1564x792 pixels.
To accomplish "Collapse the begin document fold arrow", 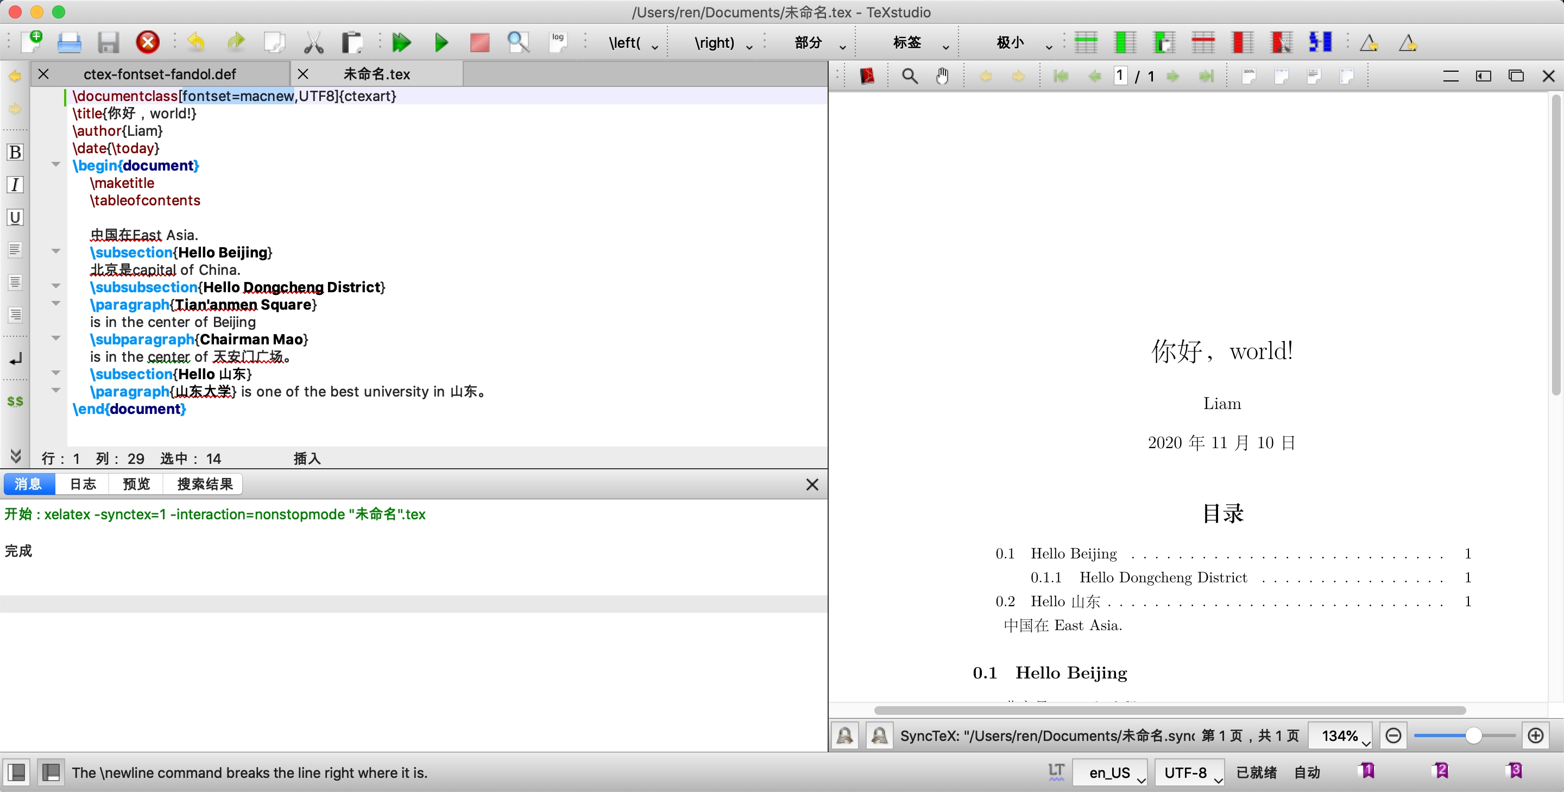I will 56,164.
